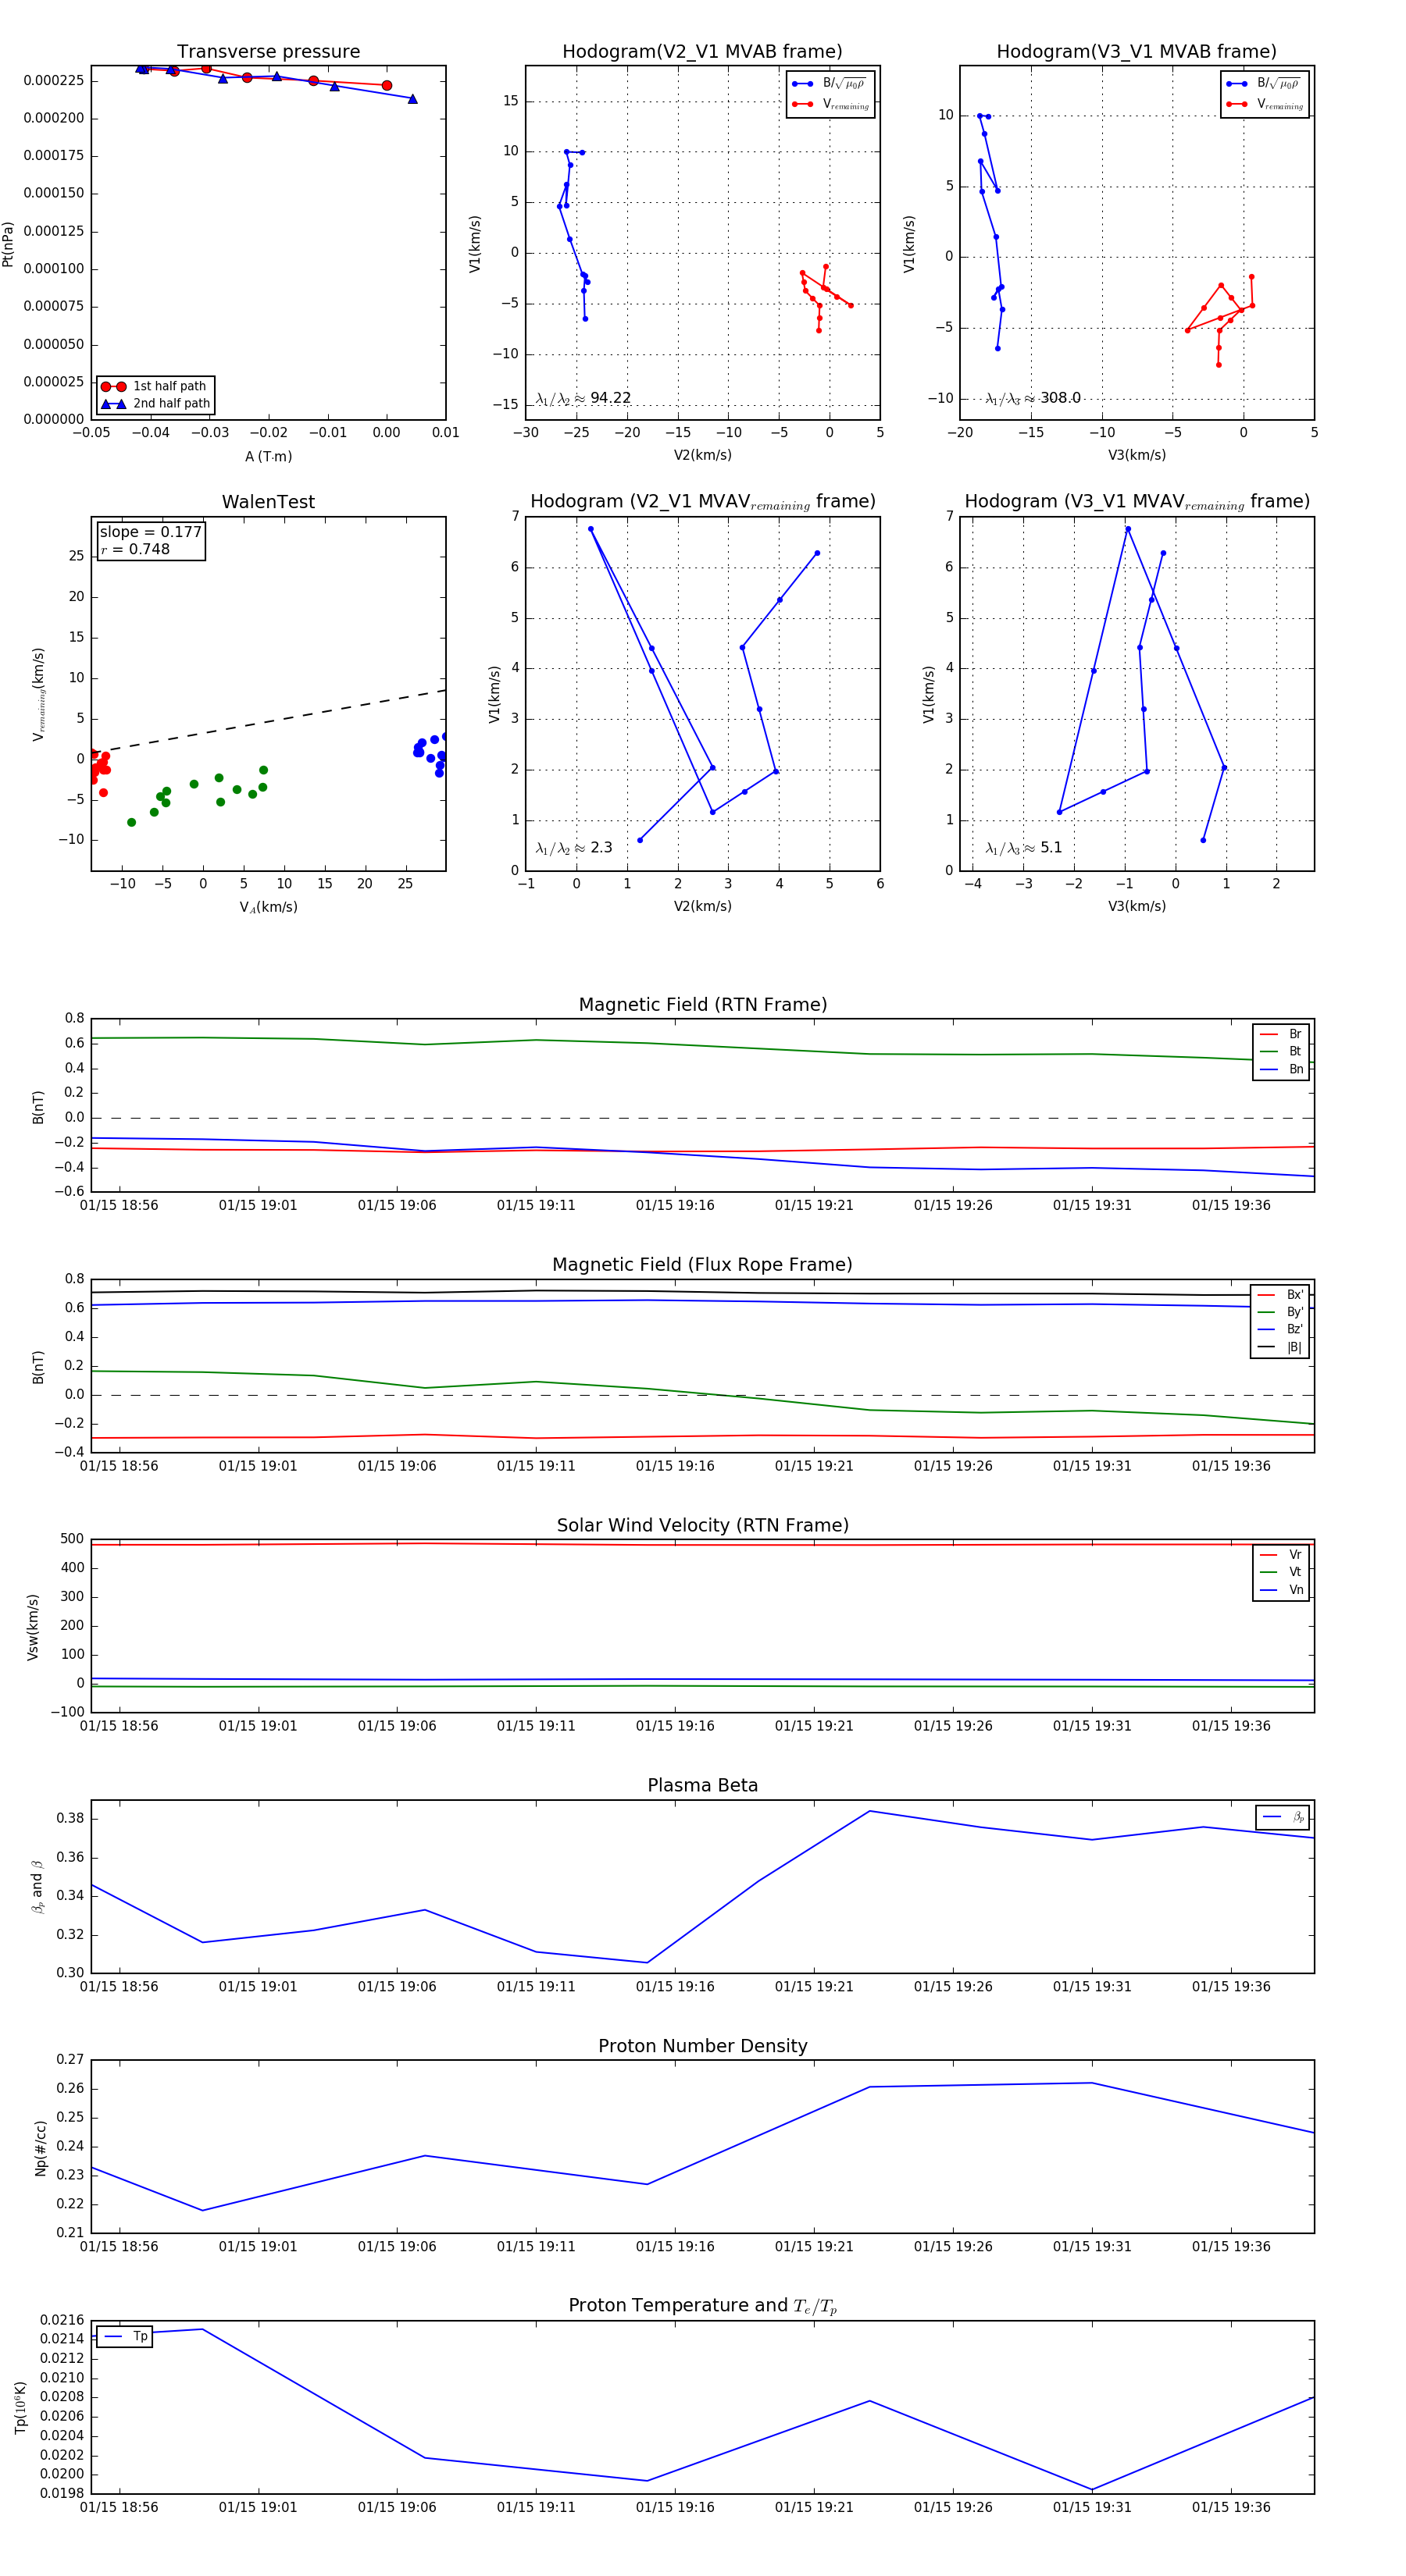
Task: Select the "Vn" legend entry
Action: pyautogui.click(x=1281, y=1590)
